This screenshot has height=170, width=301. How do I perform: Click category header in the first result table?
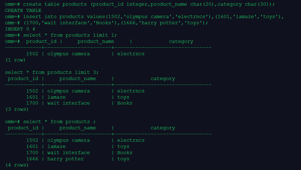pyautogui.click(x=181, y=41)
